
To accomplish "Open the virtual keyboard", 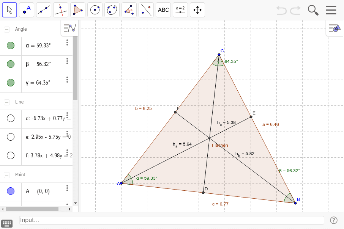I will tap(7, 224).
